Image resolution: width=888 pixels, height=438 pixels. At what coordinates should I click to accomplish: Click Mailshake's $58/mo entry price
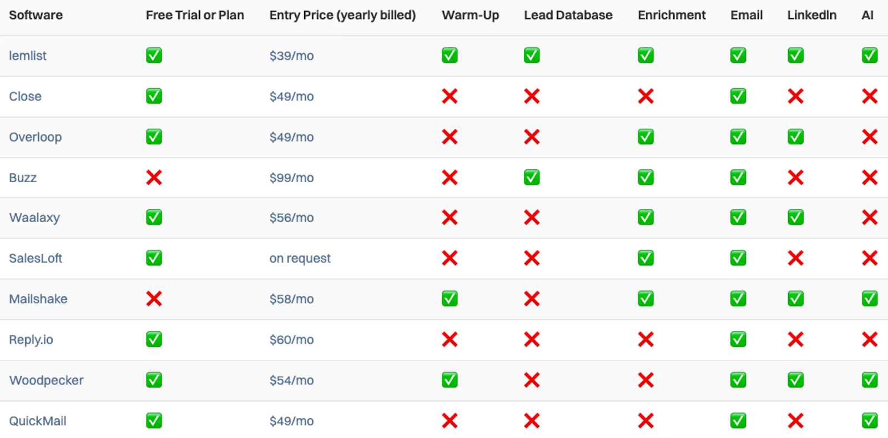coord(291,299)
